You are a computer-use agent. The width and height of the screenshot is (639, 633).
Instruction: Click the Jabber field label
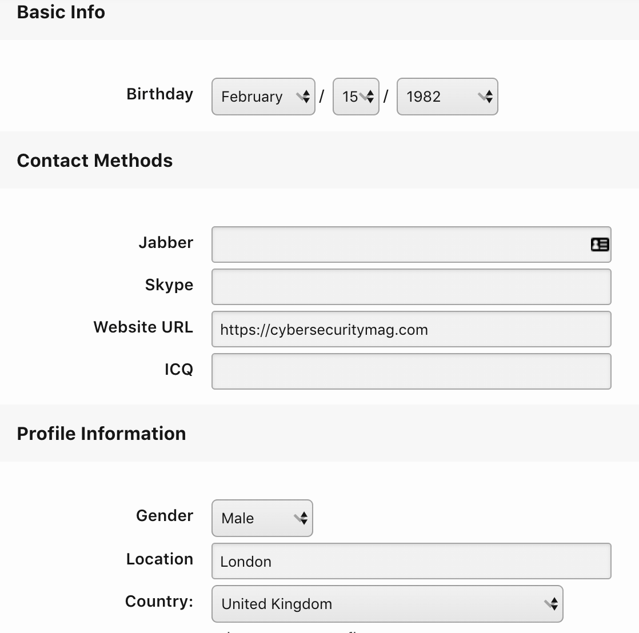(x=166, y=243)
